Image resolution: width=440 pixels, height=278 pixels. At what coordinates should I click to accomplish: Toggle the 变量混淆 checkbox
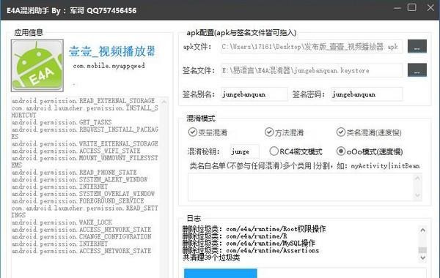(x=192, y=132)
